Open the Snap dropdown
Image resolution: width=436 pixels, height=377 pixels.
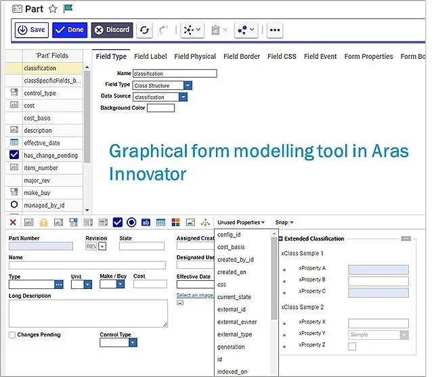(284, 223)
